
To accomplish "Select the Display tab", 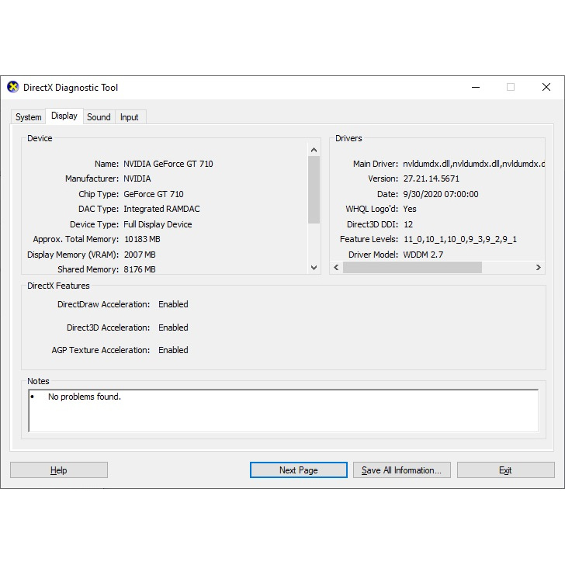I will (x=64, y=116).
